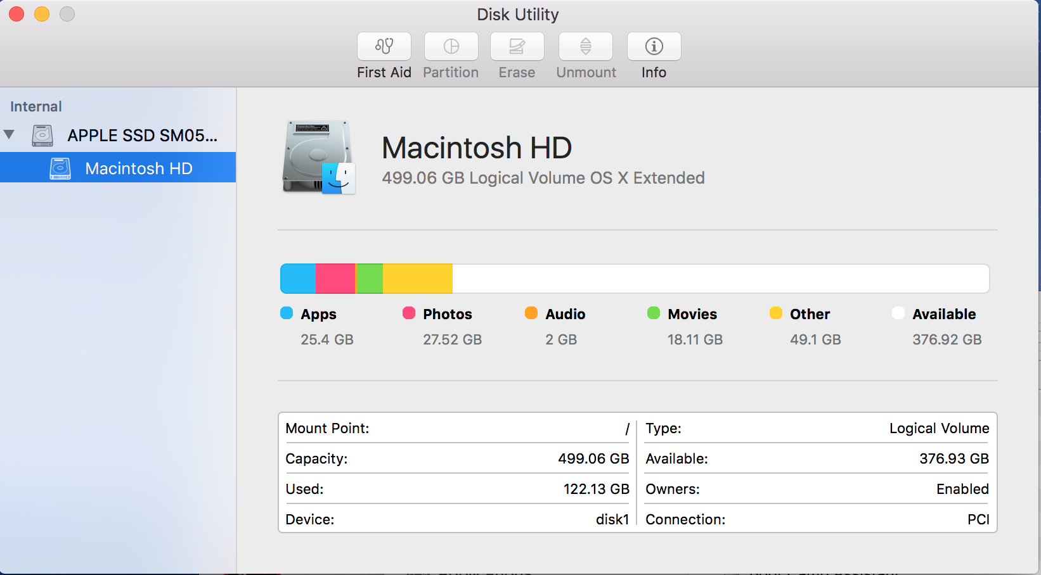Click the Mount Point row label
Screen dimensions: 1041x575
328,428
